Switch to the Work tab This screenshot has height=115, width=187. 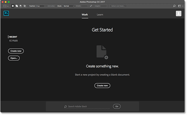click(85, 15)
